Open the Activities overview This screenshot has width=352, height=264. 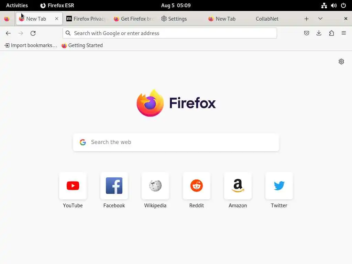click(17, 5)
